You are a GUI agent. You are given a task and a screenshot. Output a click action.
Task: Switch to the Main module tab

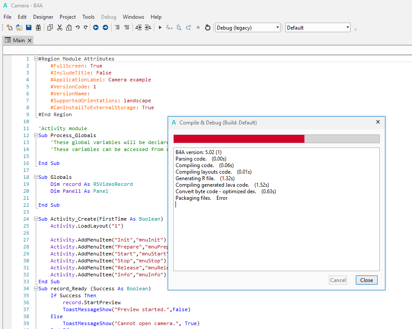18,40
